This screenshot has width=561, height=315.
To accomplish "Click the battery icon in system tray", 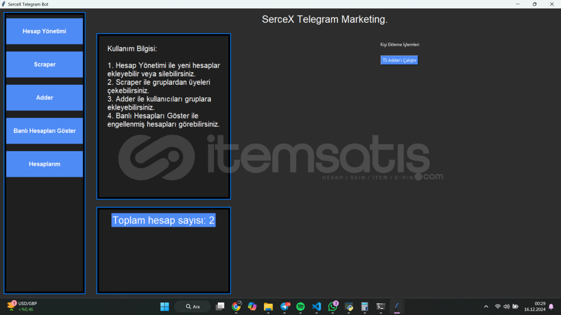I will 515,307.
